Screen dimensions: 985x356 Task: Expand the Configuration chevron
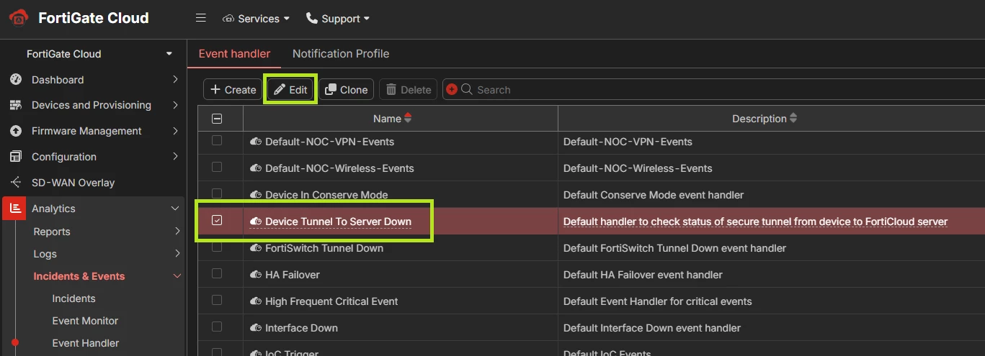click(175, 157)
